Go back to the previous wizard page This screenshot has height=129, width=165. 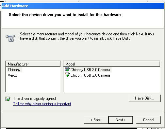tap(96, 120)
